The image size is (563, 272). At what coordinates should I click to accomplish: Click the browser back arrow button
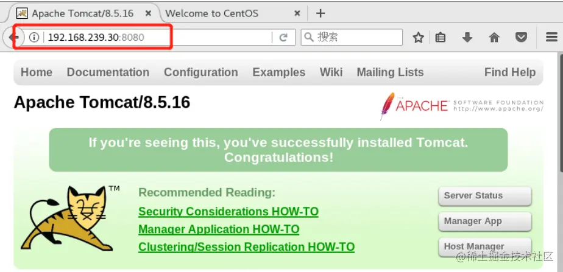pyautogui.click(x=13, y=37)
